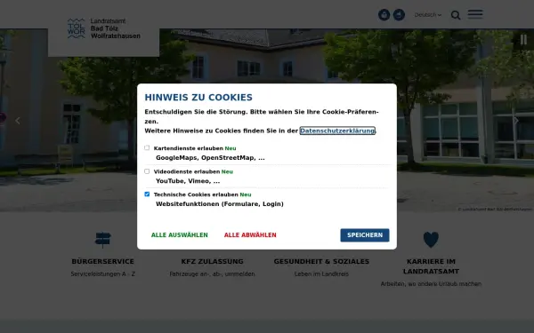534x333 pixels.
Task: Go to previous slideshow image
Action: [x=18, y=121]
